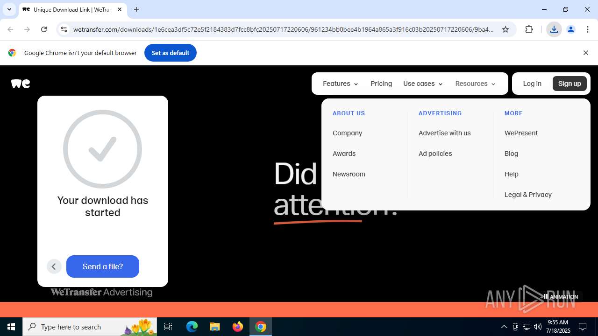Open the Newsroom link
598x336 pixels.
349,174
